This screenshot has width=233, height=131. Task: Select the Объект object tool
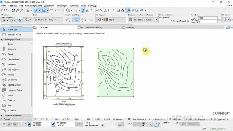coord(16,100)
